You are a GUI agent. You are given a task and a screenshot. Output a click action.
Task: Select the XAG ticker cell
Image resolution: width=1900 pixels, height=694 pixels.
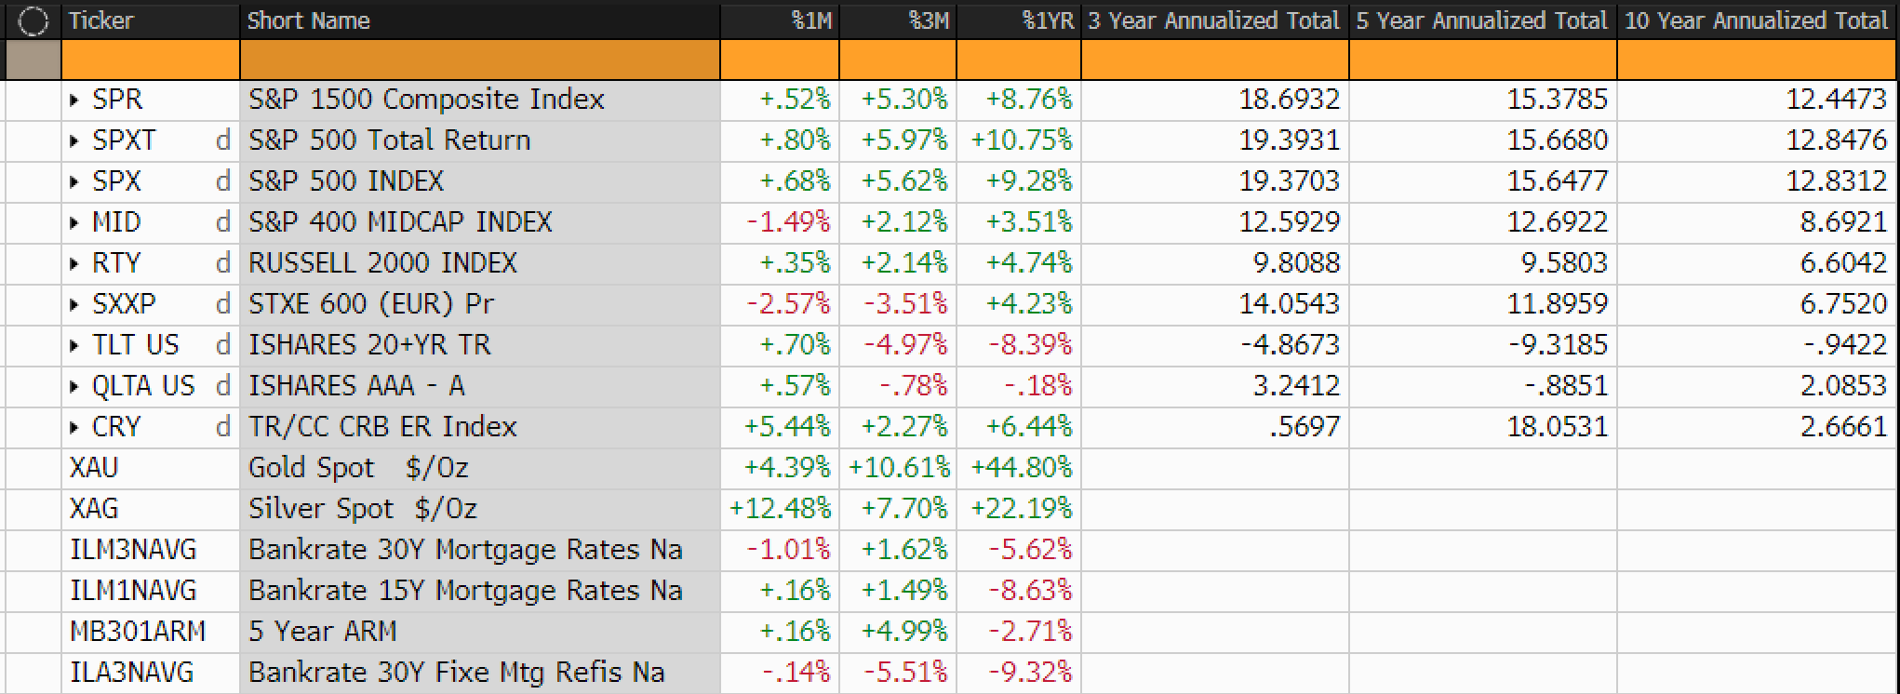coord(151,509)
